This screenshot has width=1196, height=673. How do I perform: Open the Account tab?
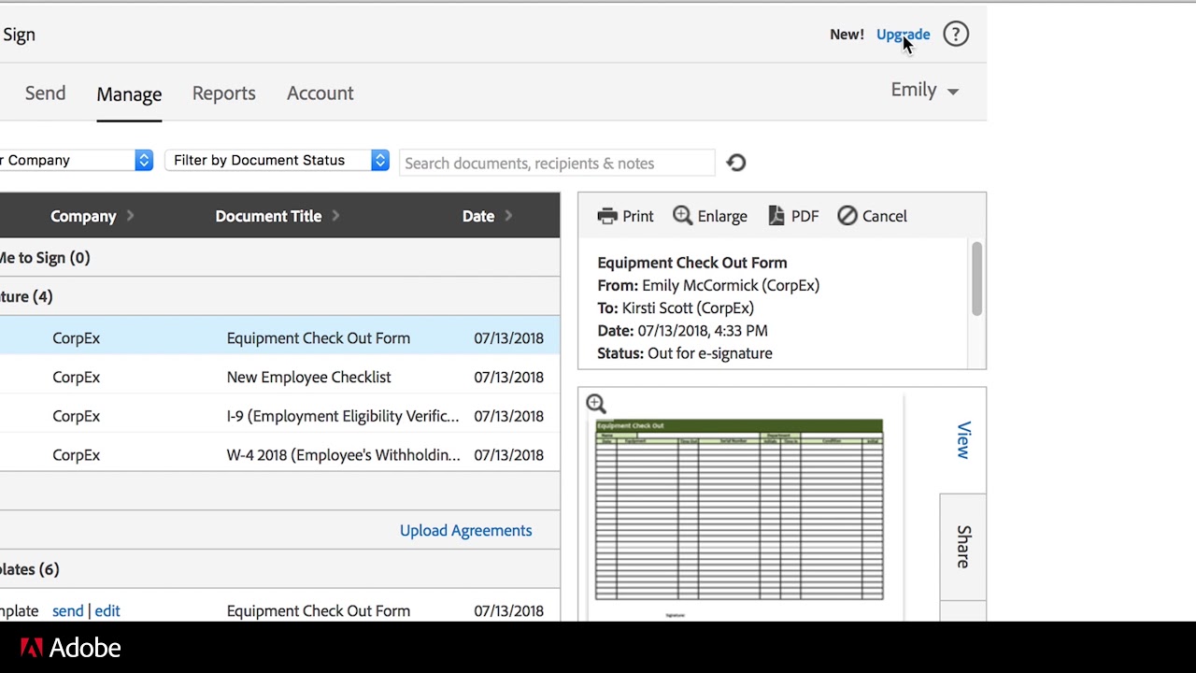click(320, 93)
